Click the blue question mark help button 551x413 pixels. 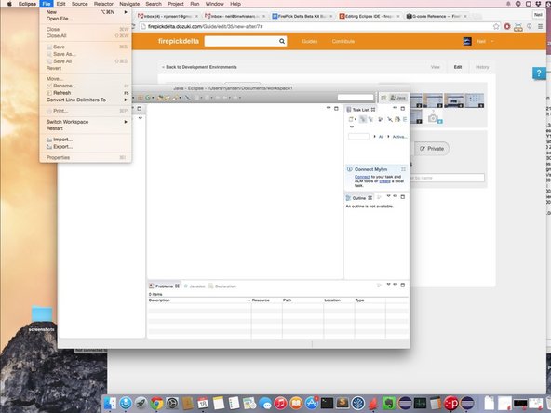pyautogui.click(x=539, y=73)
